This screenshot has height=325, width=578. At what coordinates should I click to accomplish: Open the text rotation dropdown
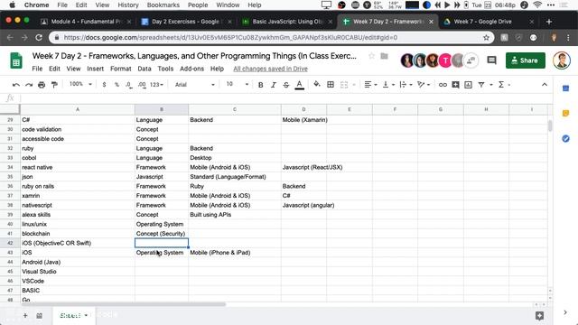coord(424,85)
